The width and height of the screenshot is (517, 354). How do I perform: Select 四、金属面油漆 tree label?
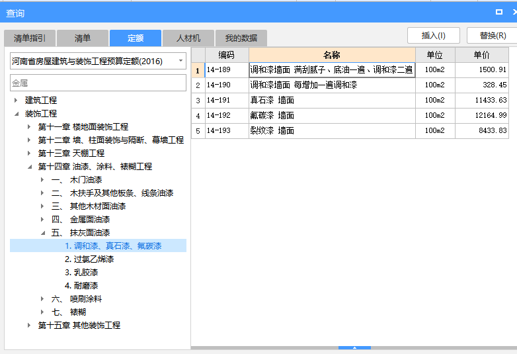pyautogui.click(x=81, y=220)
